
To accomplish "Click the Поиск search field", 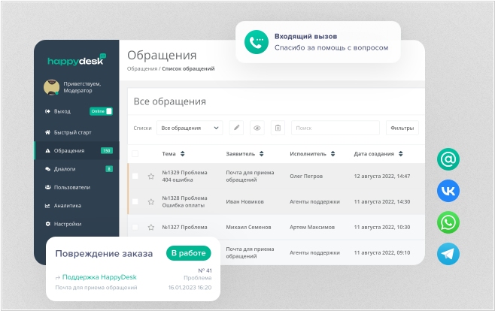I will point(336,128).
